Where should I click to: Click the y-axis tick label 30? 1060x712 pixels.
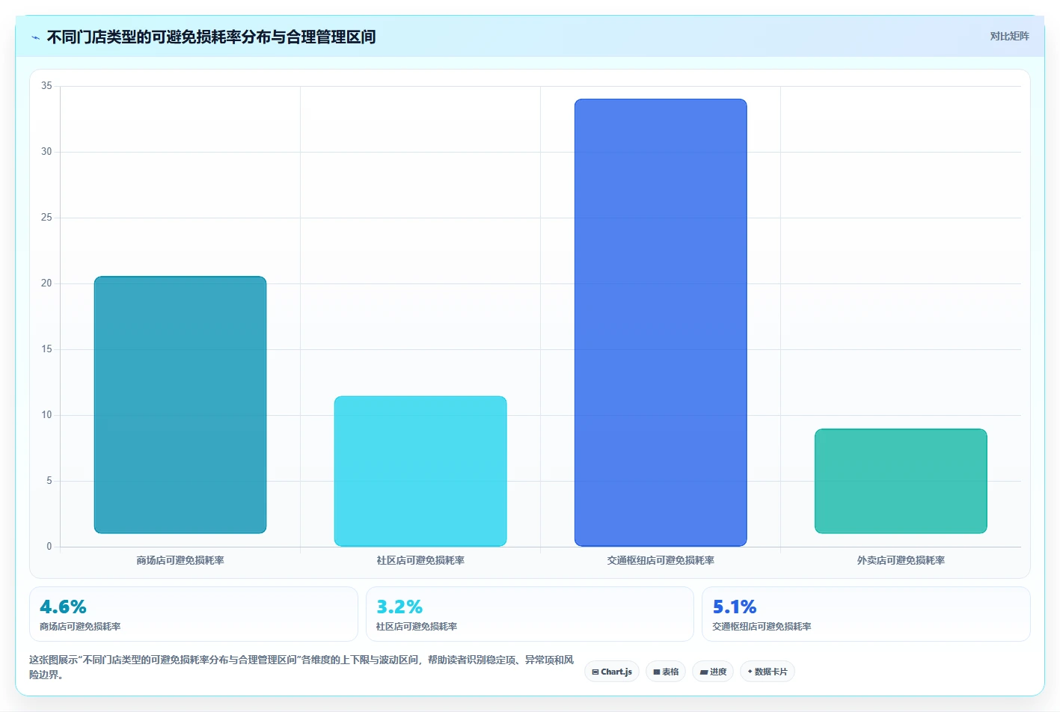pos(46,152)
